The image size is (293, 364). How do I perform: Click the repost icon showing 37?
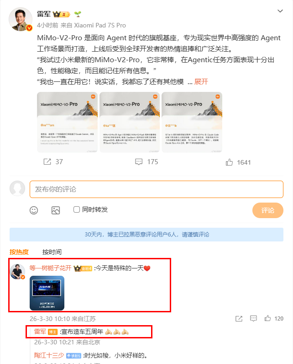[x=47, y=161]
